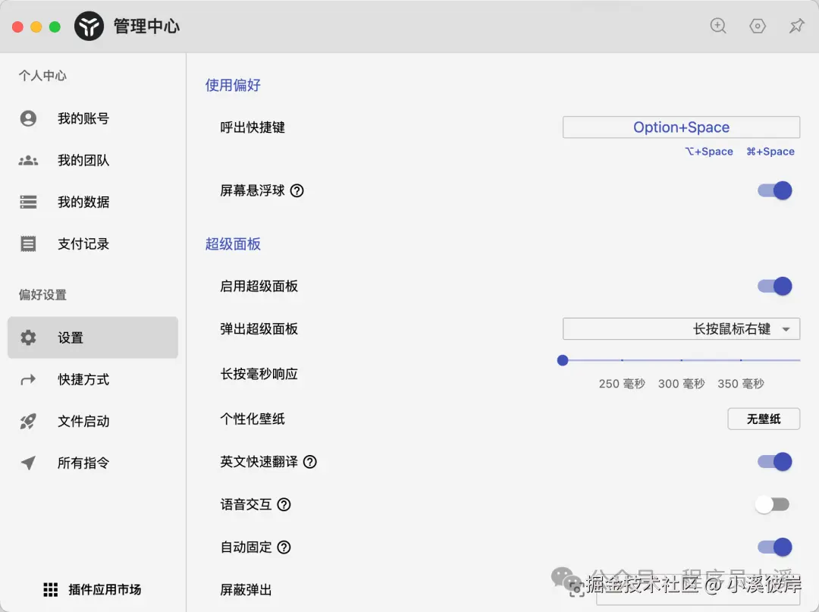This screenshot has height=612, width=819.
Task: Click the Option+Space hotkey button
Action: tap(680, 127)
